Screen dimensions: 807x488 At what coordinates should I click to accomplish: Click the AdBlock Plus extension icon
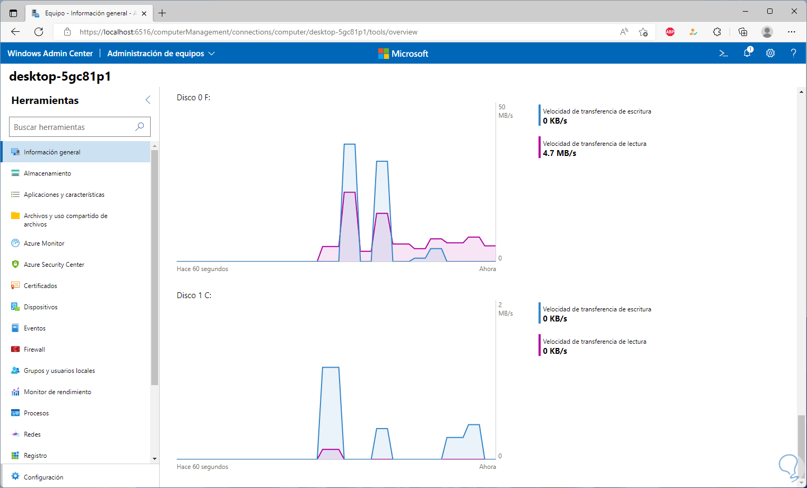click(x=670, y=32)
